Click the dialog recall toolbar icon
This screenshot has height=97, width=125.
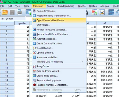(28, 12)
